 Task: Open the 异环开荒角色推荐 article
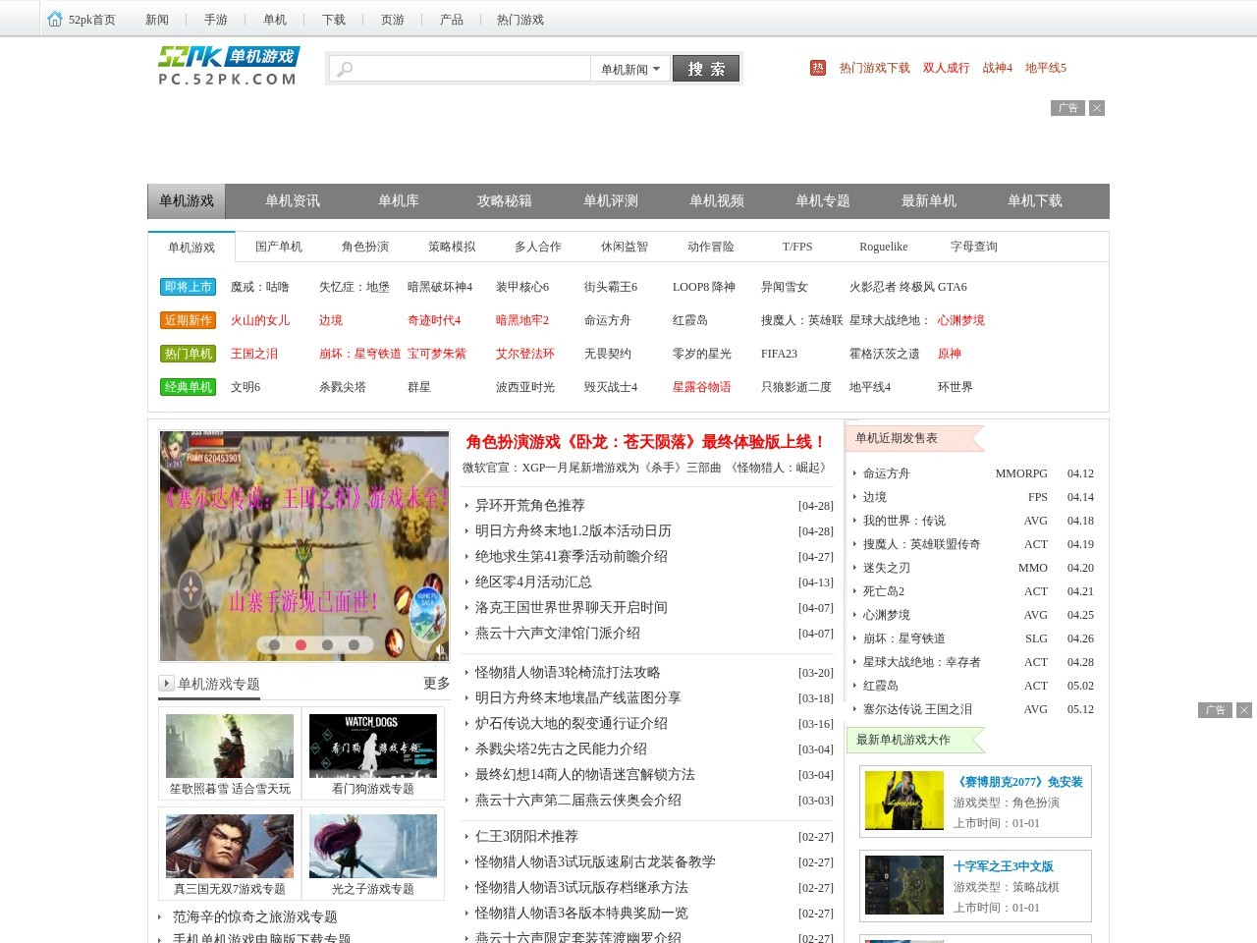[530, 505]
